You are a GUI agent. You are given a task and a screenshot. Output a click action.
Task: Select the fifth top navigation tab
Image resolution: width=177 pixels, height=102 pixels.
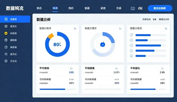pyautogui.click(x=103, y=8)
